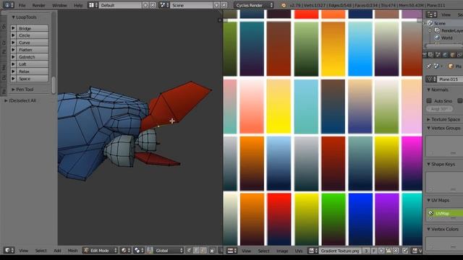Toggle the image pin icon
The image size is (463, 260).
[x=405, y=251]
